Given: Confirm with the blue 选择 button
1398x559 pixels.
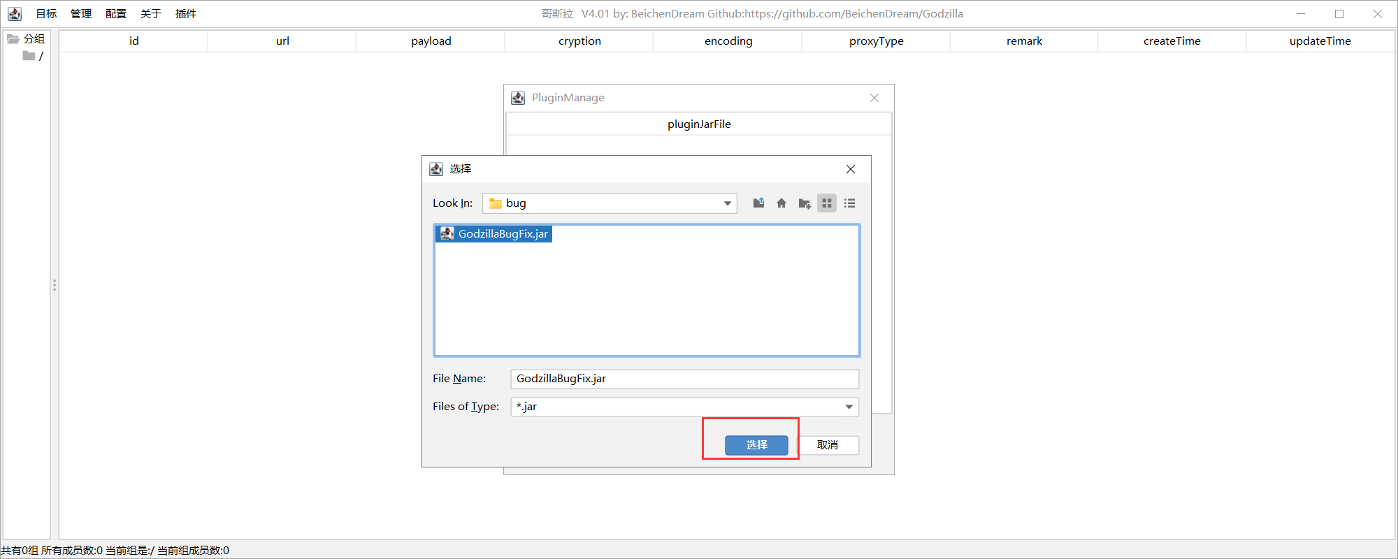Looking at the screenshot, I should 756,445.
